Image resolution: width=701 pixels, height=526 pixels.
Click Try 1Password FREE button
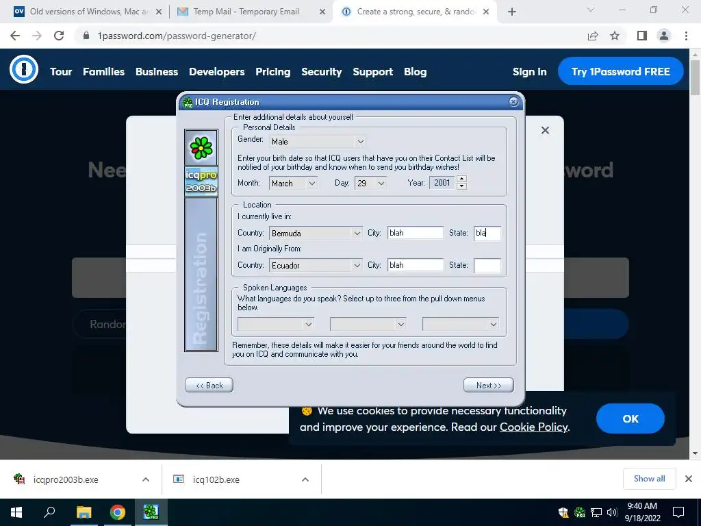(x=620, y=71)
